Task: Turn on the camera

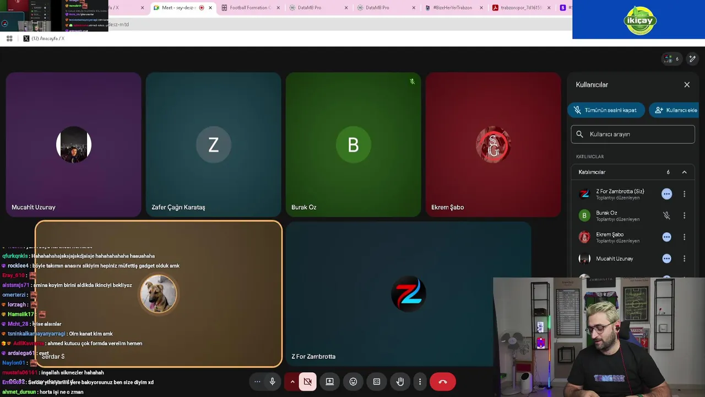Action: 308,382
